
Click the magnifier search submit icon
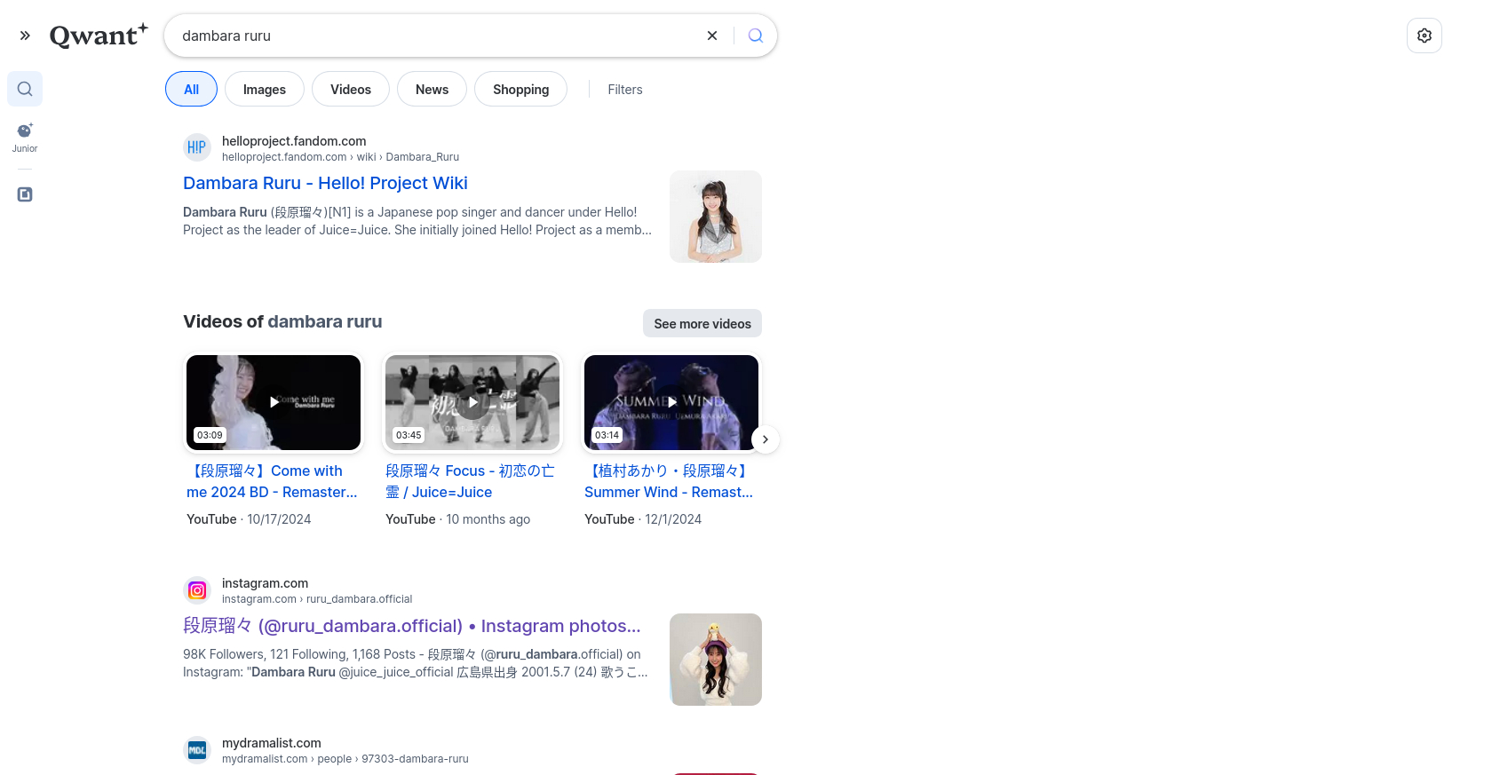click(x=755, y=36)
